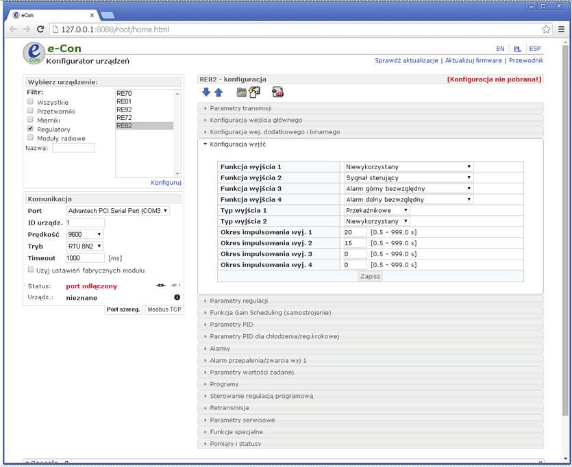Check the Mierniki filter checkbox

[x=30, y=120]
